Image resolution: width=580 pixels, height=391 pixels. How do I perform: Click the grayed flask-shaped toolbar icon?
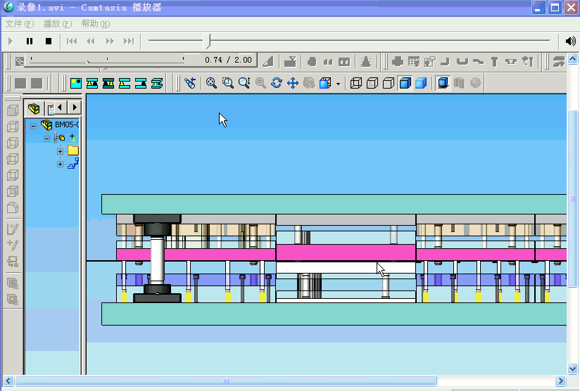(366, 61)
